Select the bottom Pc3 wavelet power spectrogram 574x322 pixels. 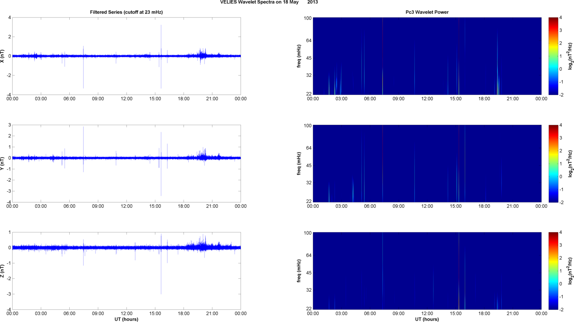click(427, 271)
